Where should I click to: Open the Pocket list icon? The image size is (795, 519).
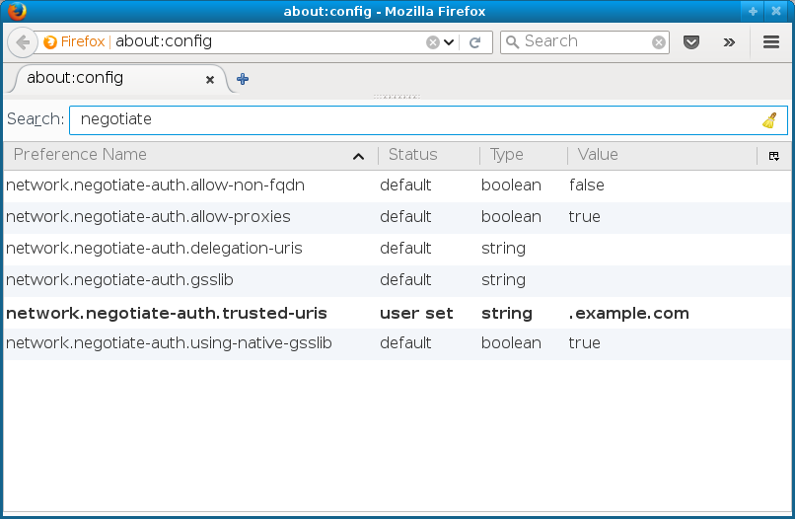pyautogui.click(x=691, y=42)
